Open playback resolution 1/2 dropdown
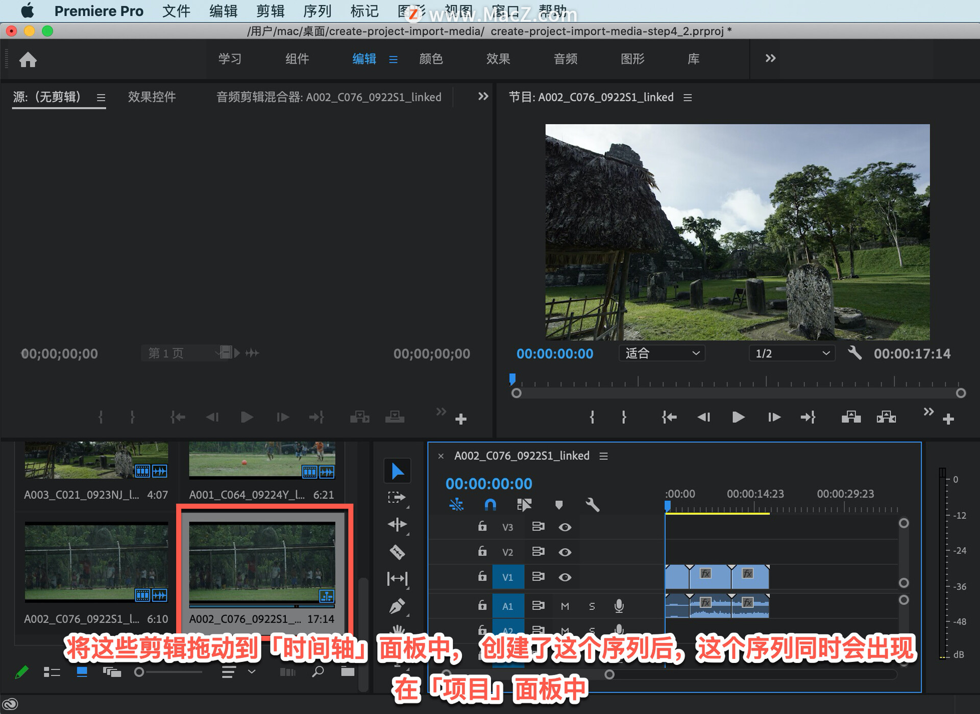 coord(792,353)
